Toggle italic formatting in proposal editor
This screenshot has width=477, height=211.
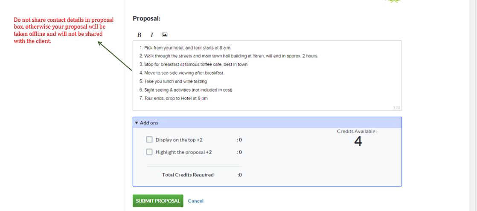click(x=151, y=35)
